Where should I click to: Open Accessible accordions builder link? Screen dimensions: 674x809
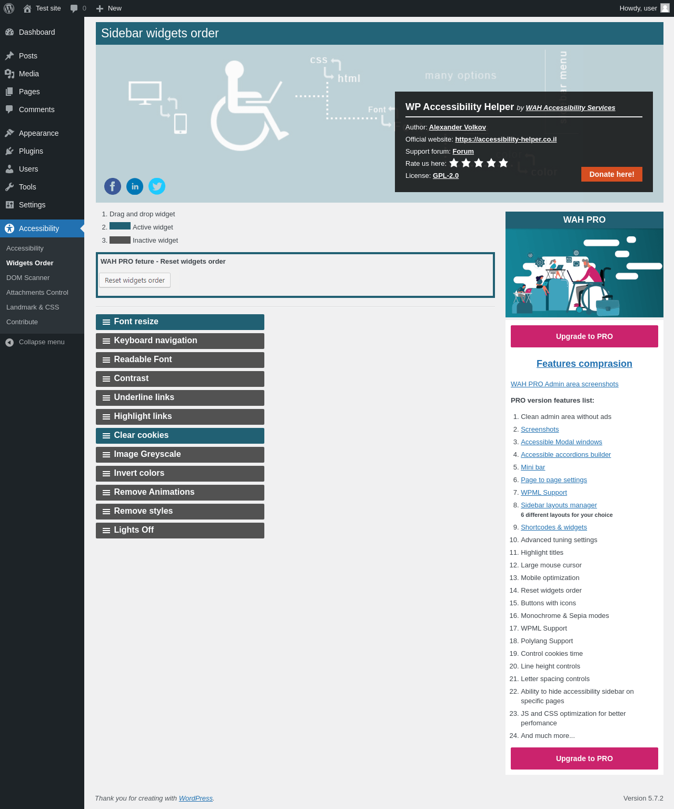566,455
